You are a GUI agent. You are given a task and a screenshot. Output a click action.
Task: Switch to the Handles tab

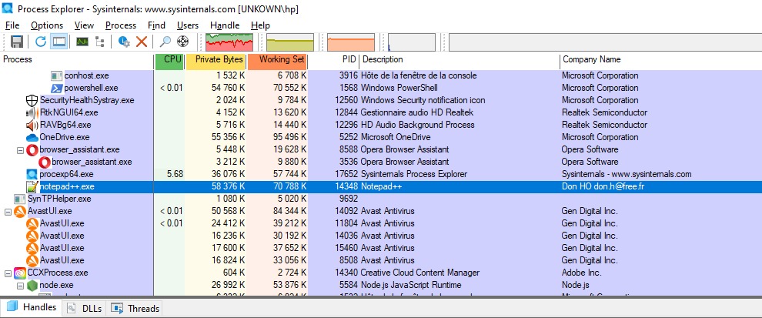[x=32, y=307]
